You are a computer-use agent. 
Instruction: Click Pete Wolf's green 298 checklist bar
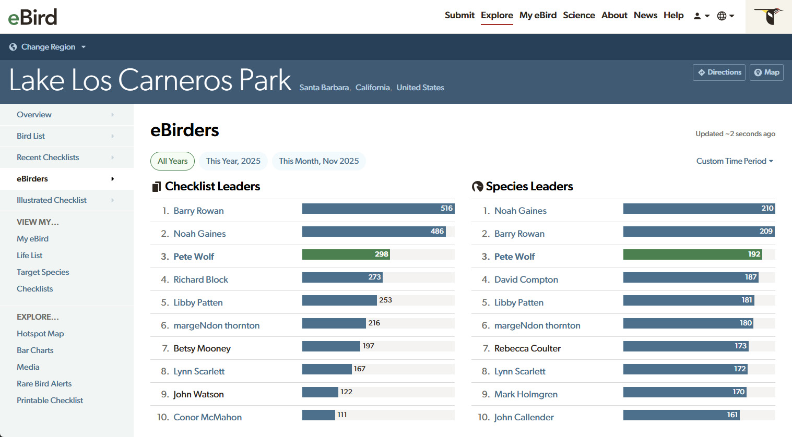coord(346,254)
